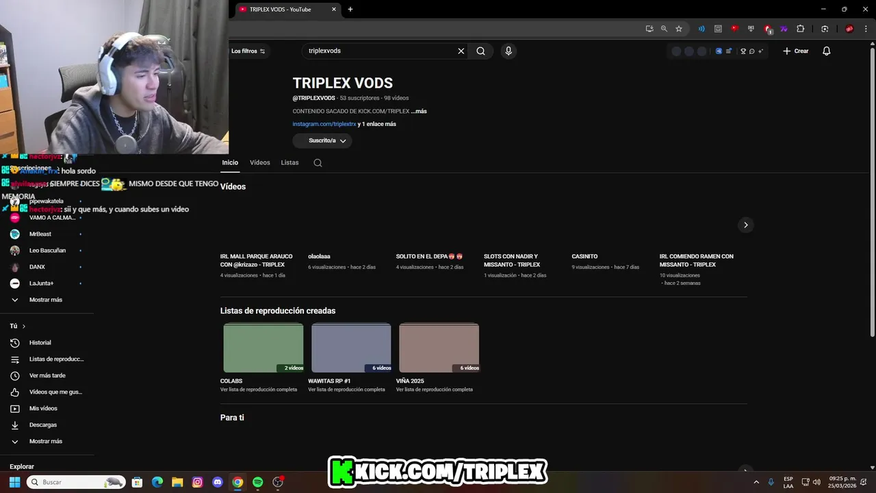Open the VIÑA 2025 playlist thumbnail
Viewport: 876px width, 493px height.
point(439,348)
